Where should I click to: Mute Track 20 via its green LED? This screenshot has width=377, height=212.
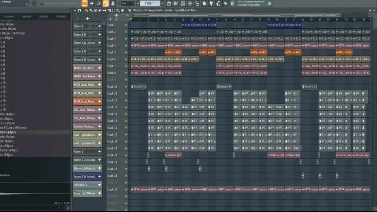tap(126, 155)
